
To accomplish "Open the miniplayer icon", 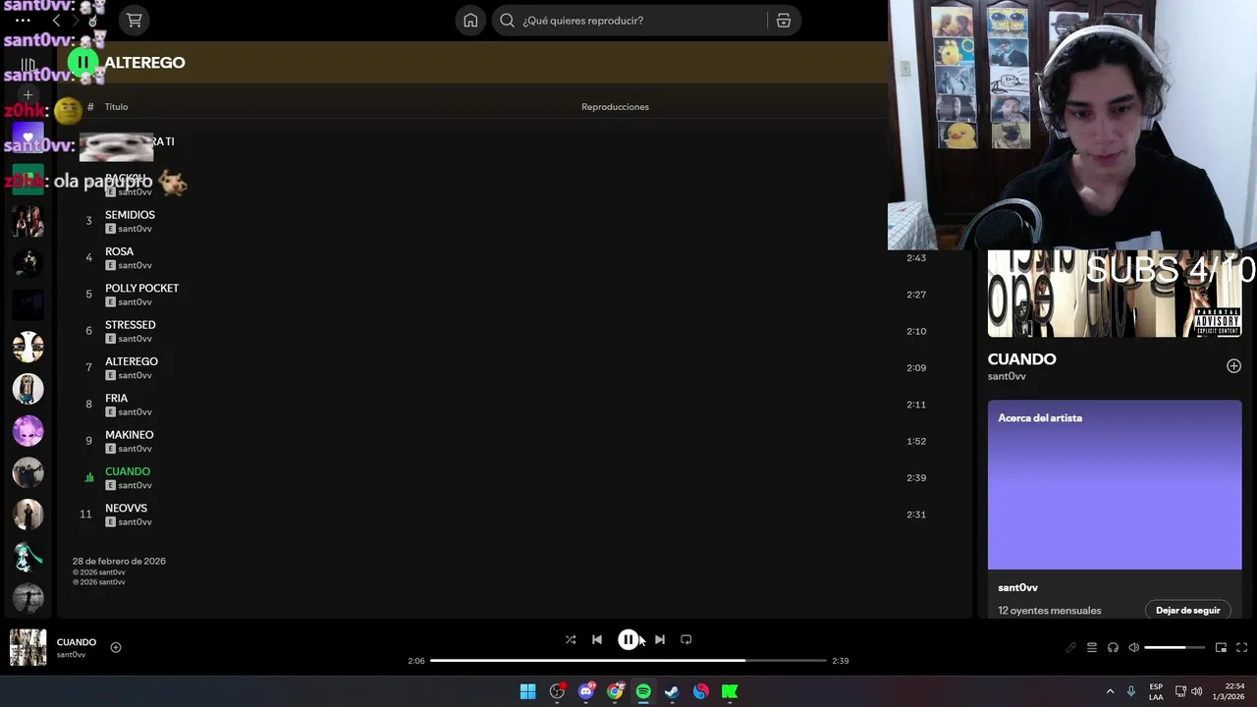I will coord(1221,647).
